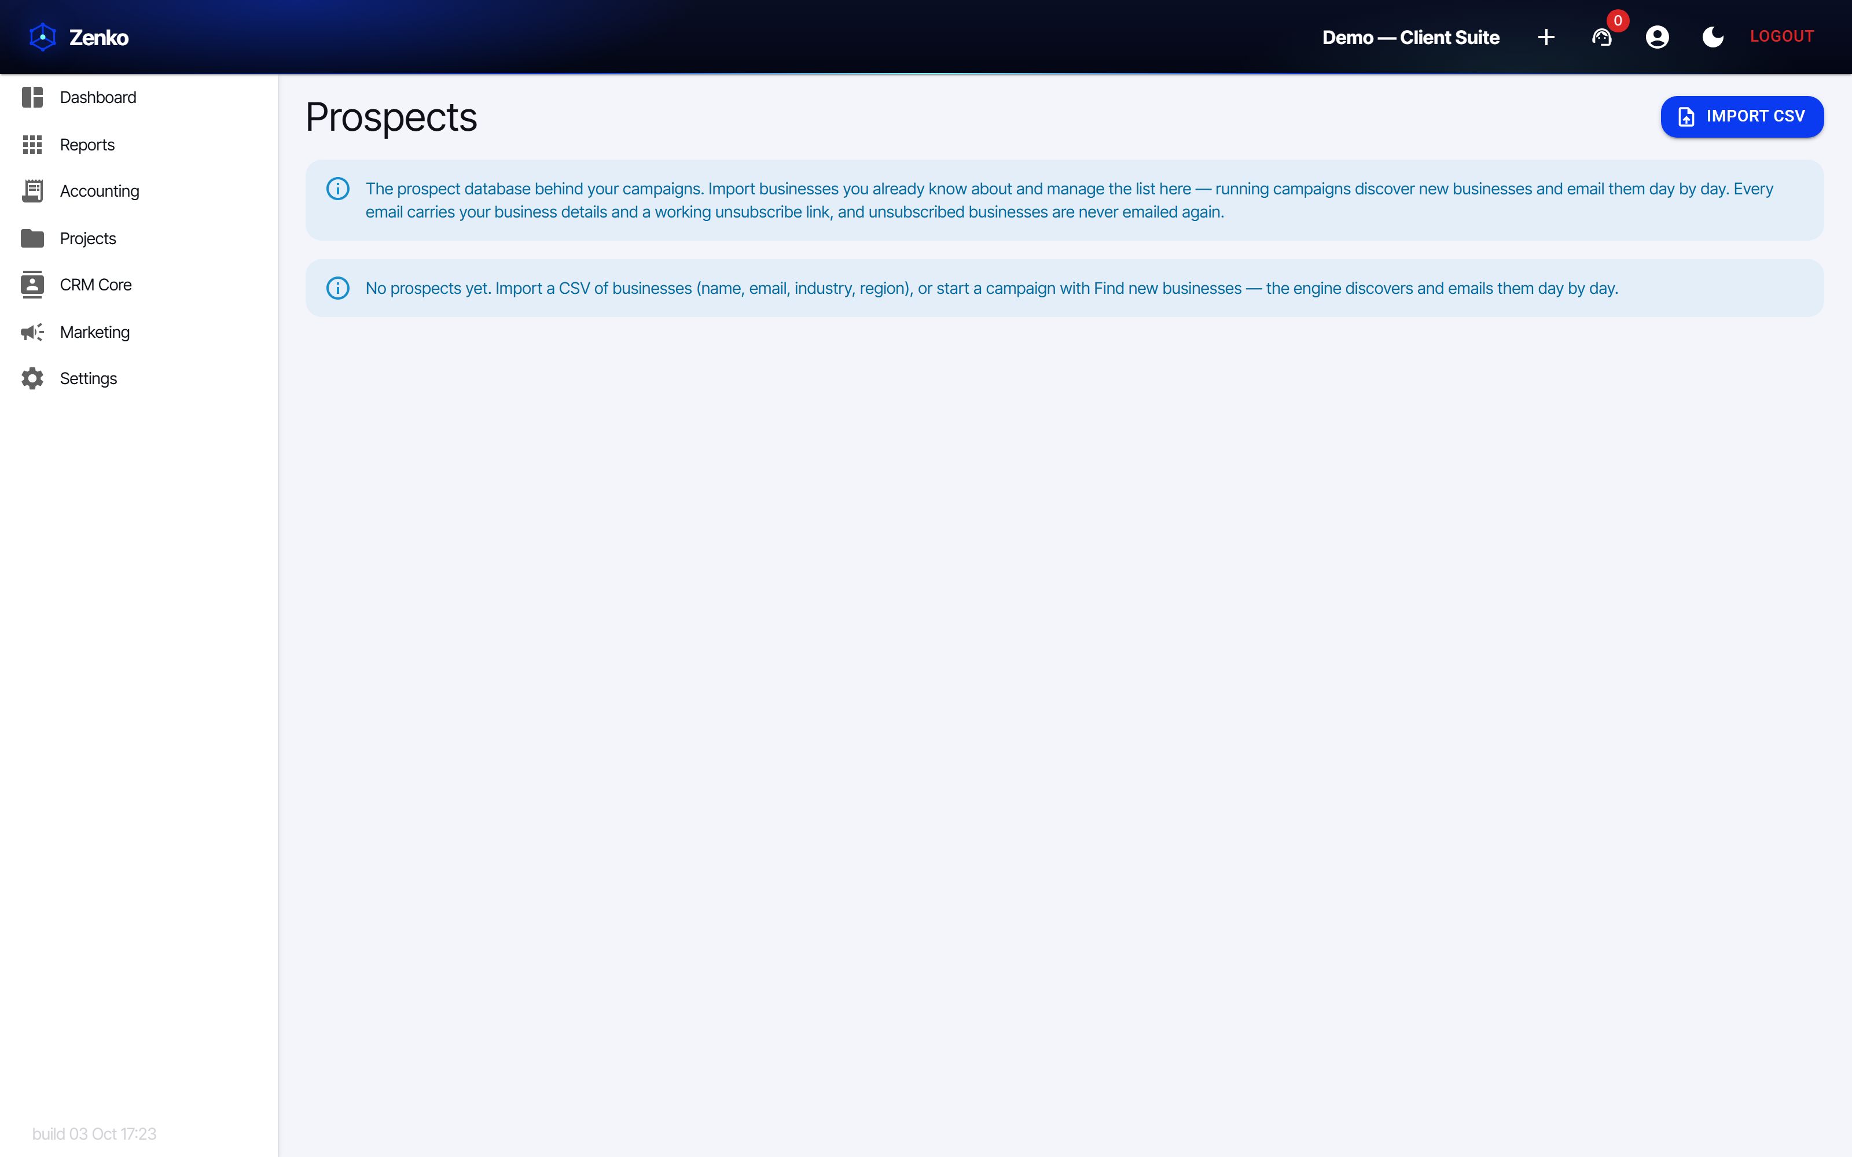1852x1157 pixels.
Task: Click the Reports grid icon
Action: [32, 145]
